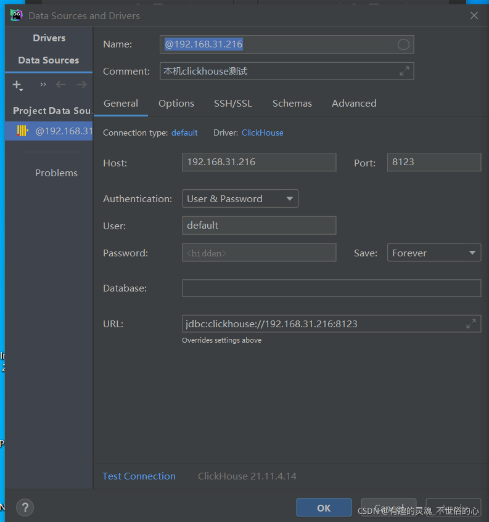This screenshot has height=522, width=489.
Task: Change connection type via default link
Action: click(x=184, y=133)
